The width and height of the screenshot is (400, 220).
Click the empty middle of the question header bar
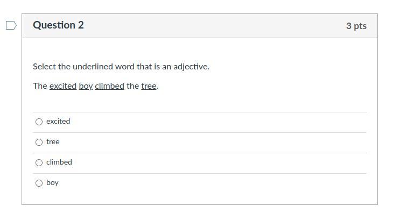pyautogui.click(x=215, y=26)
